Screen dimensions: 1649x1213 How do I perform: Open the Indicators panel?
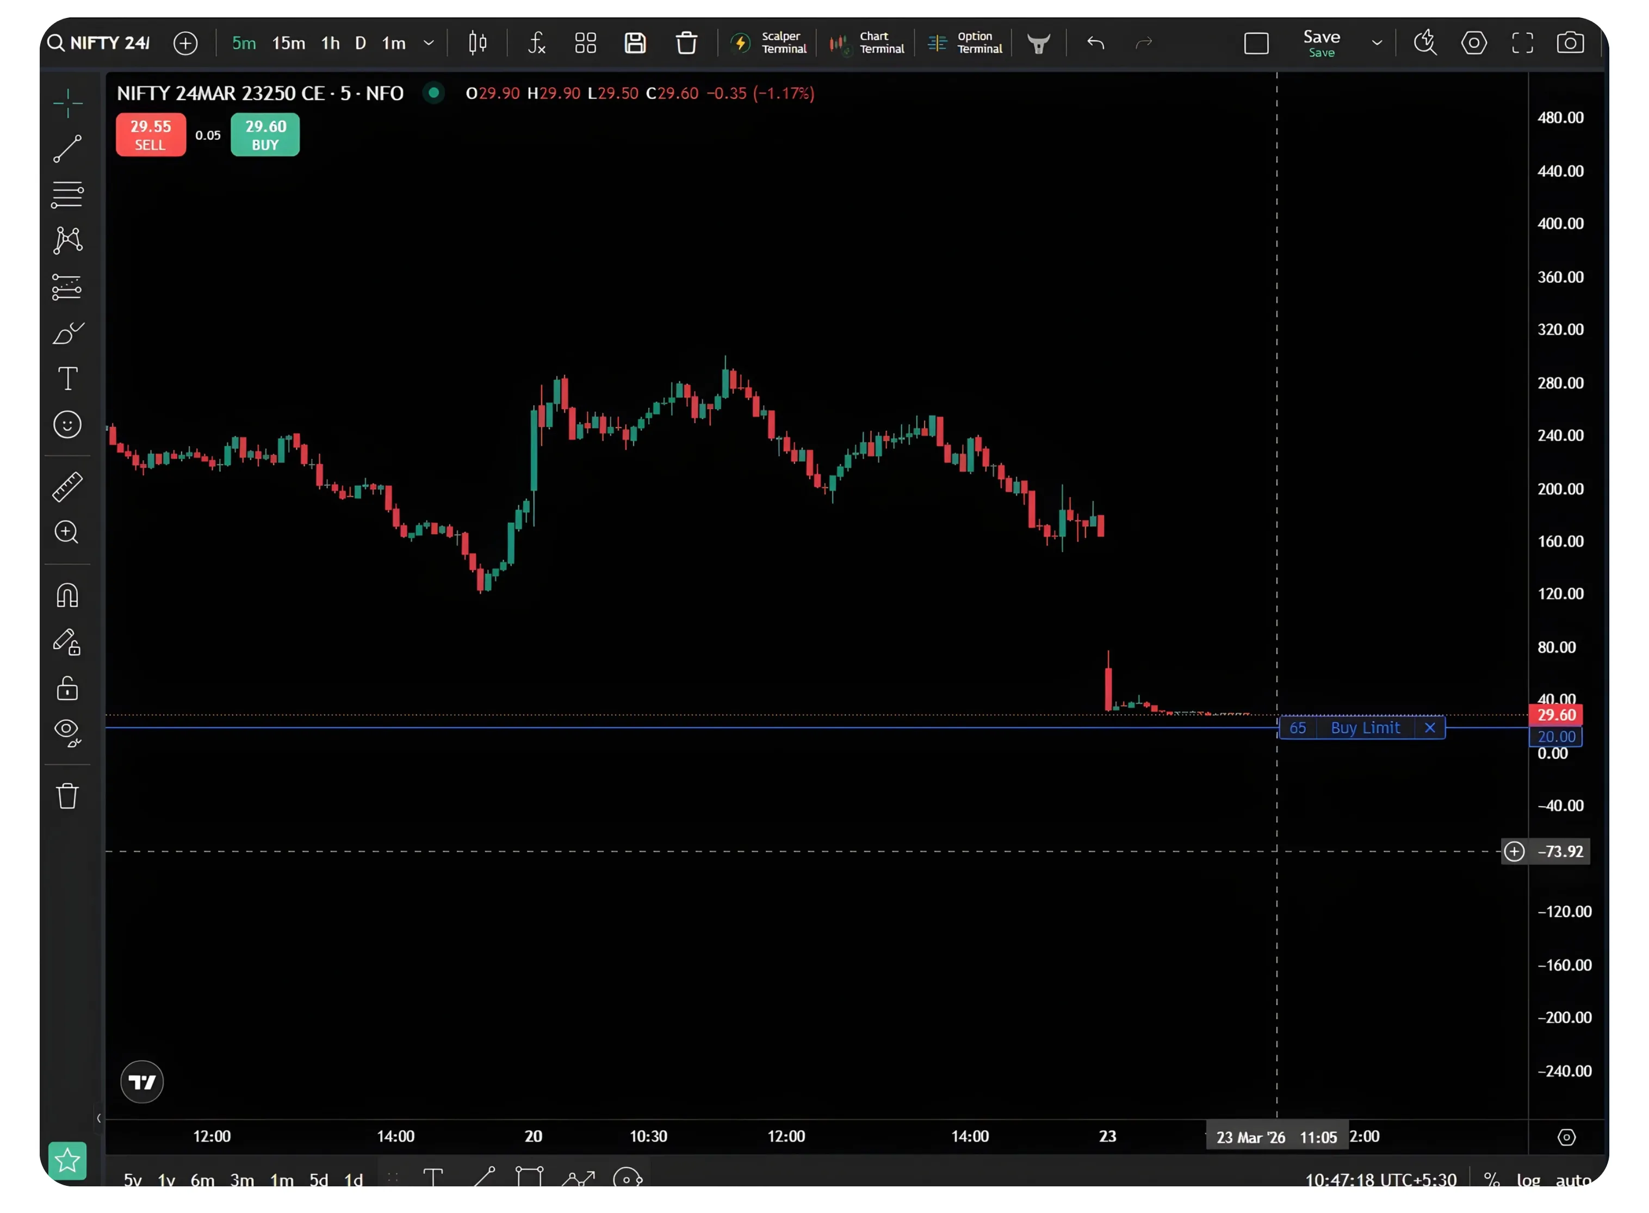click(x=537, y=42)
